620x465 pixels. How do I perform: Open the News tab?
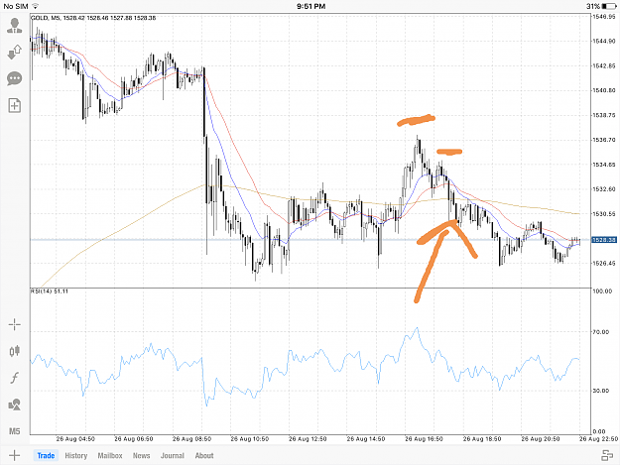coord(141,455)
